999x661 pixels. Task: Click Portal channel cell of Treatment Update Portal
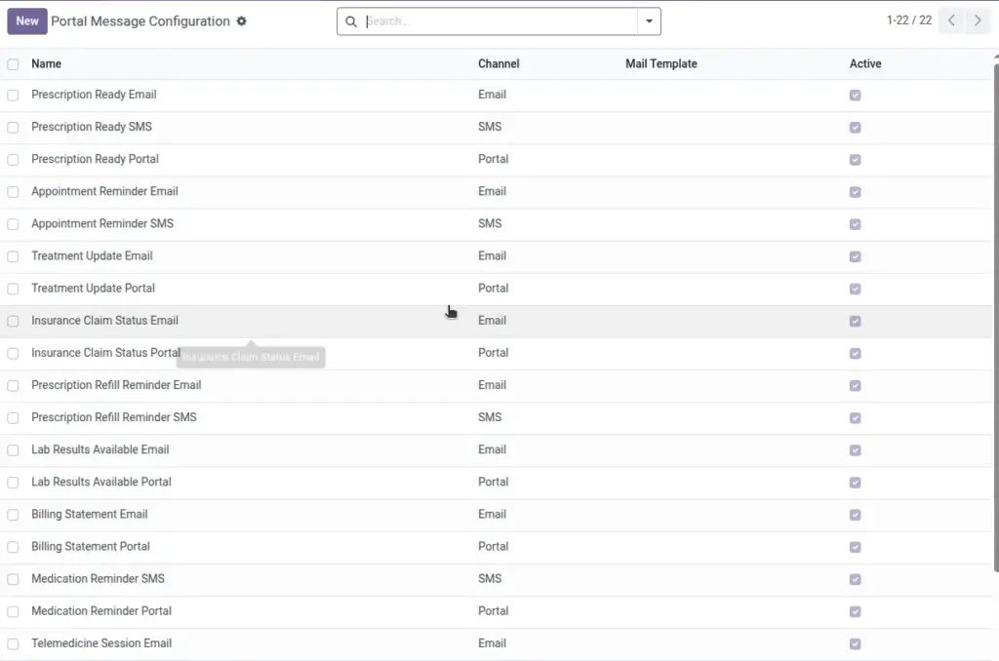tap(493, 288)
